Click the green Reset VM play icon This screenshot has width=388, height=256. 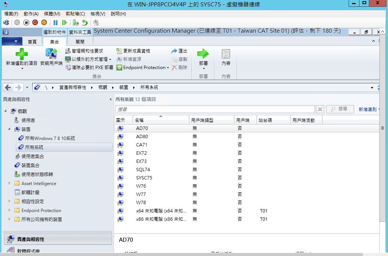65,23
